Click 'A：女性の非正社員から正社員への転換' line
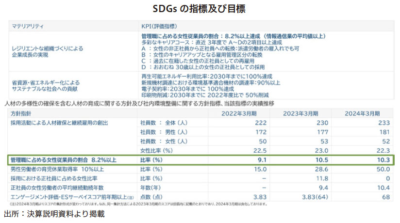The width and height of the screenshot is (400, 223). [x=220, y=48]
